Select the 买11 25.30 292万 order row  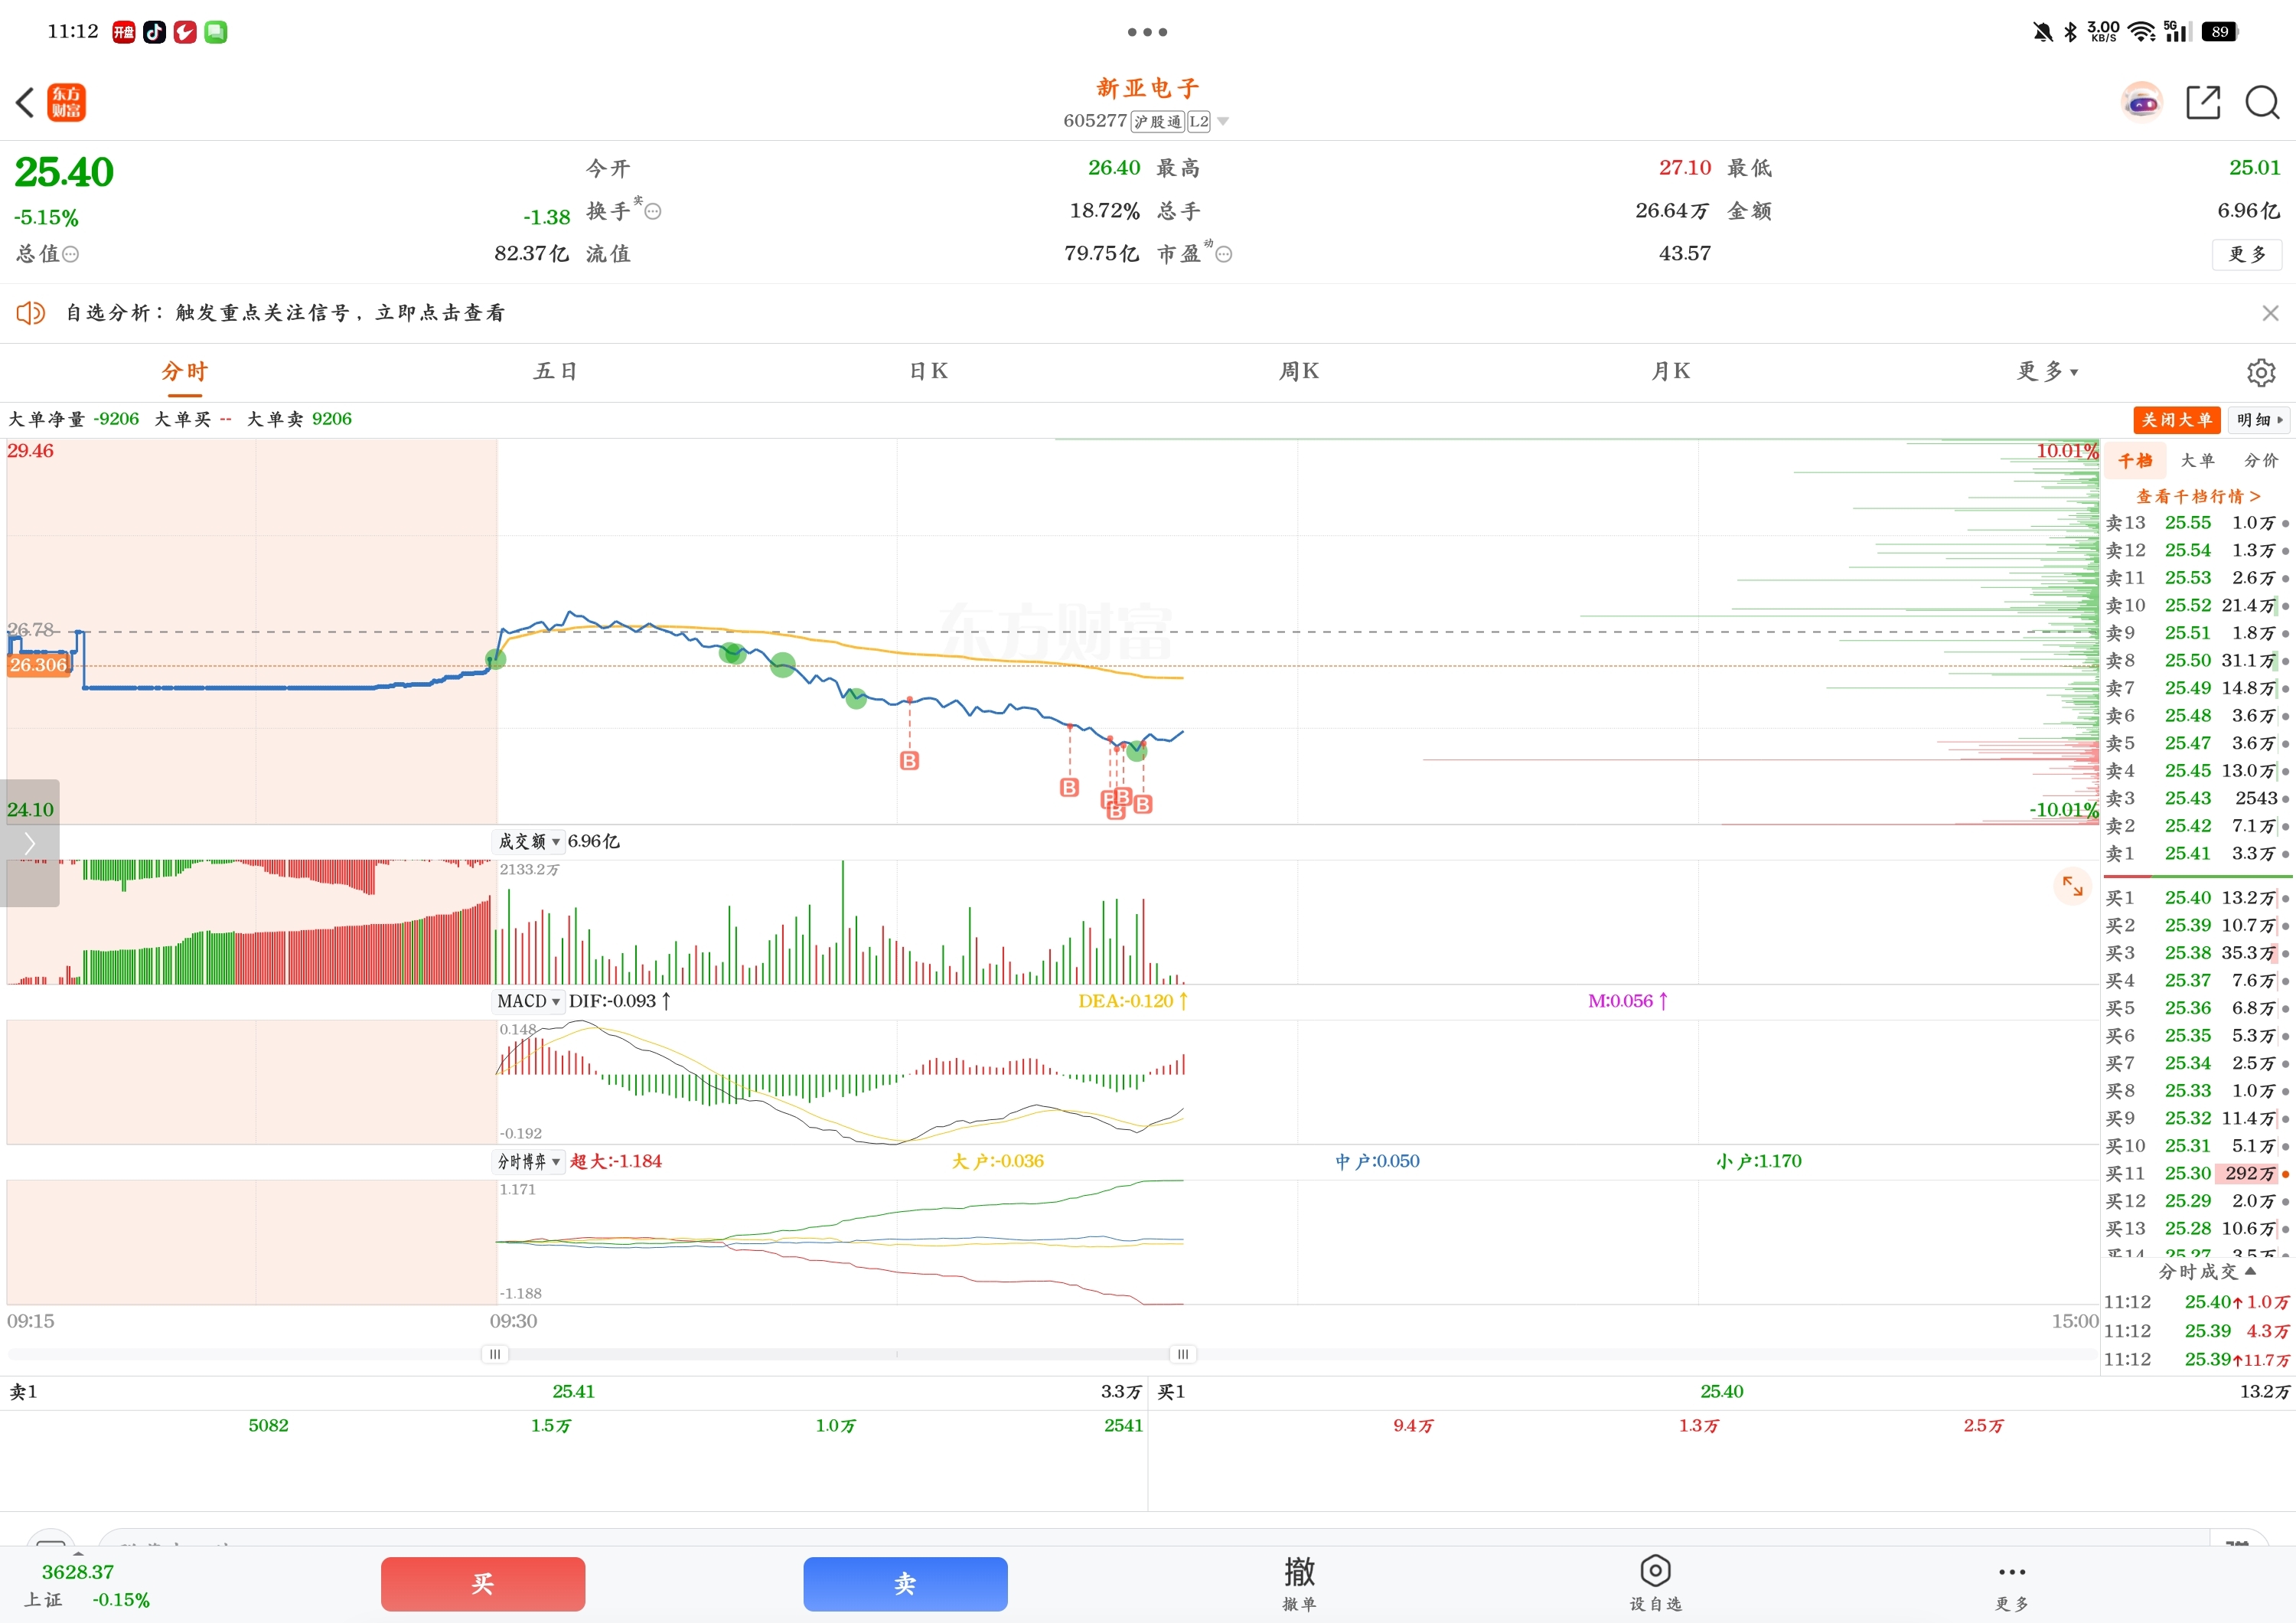[2197, 1173]
